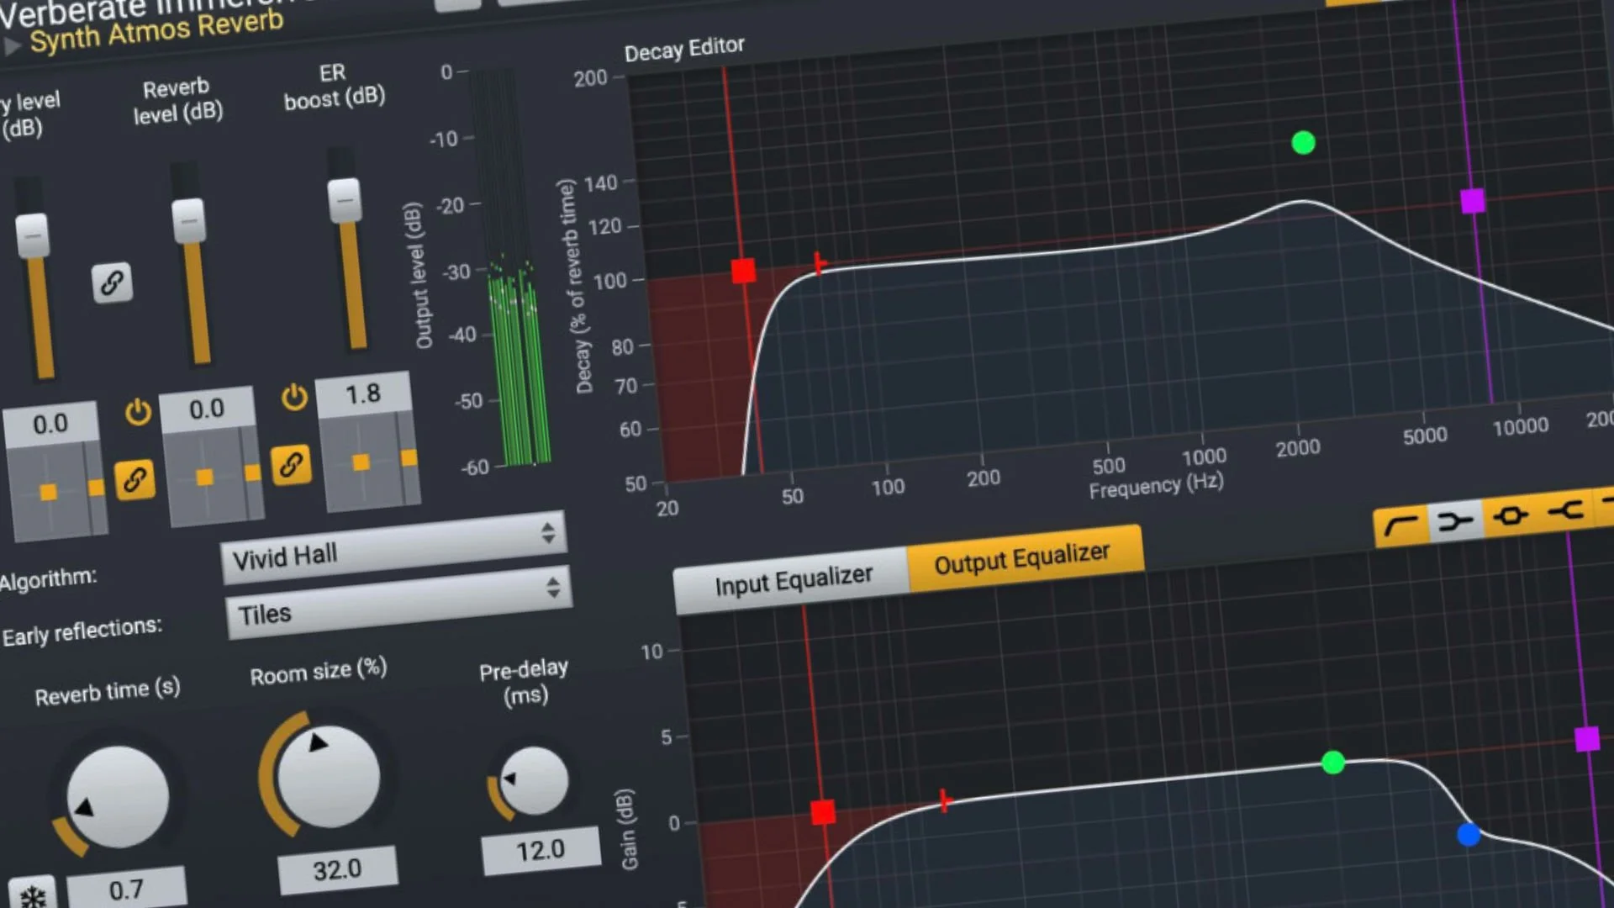Select green node in Decay Editor
Image resolution: width=1614 pixels, height=908 pixels.
[x=1303, y=143]
